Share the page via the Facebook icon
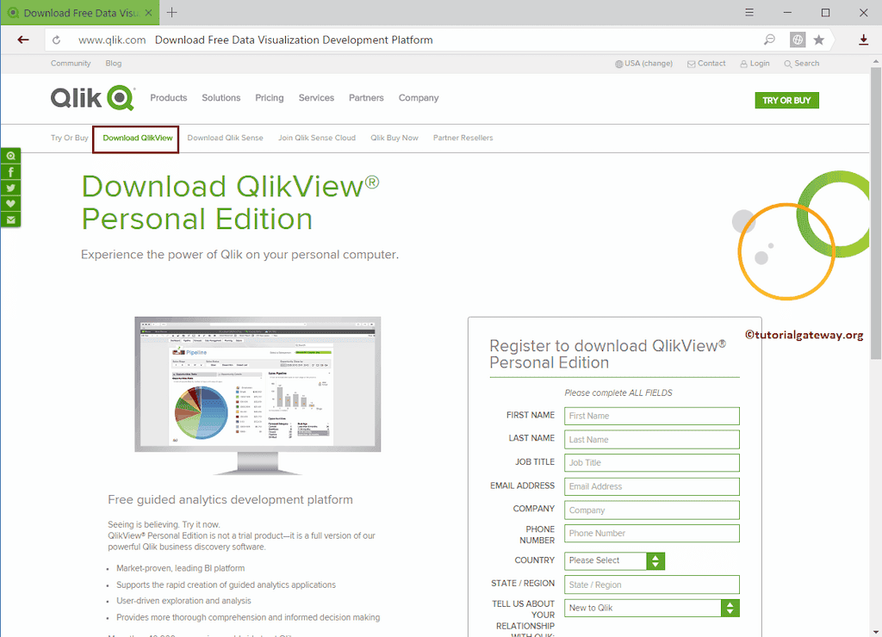This screenshot has height=637, width=882. tap(11, 170)
